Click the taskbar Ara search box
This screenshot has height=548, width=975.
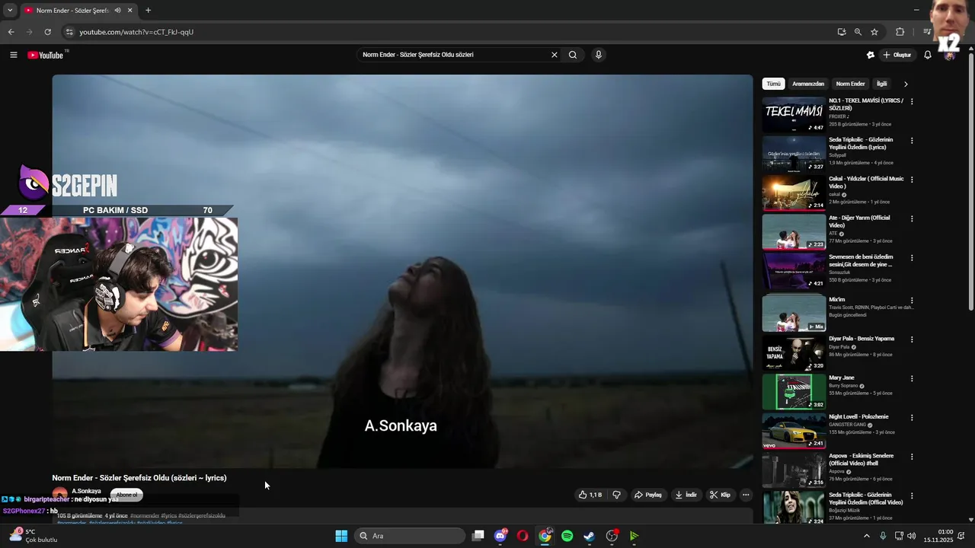pos(411,536)
